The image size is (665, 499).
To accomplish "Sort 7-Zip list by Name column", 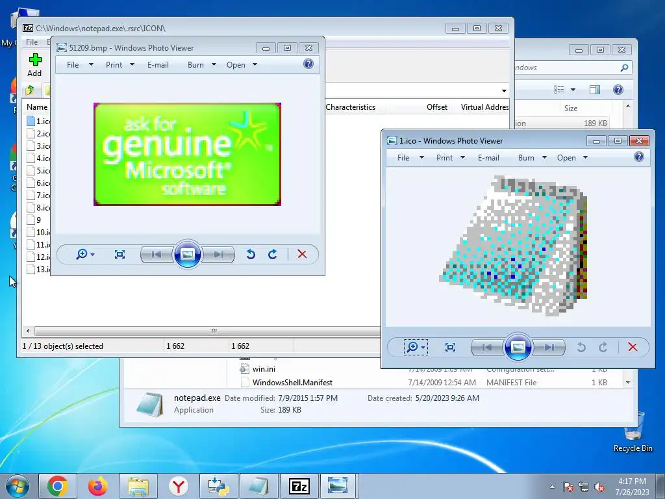I will coord(37,107).
